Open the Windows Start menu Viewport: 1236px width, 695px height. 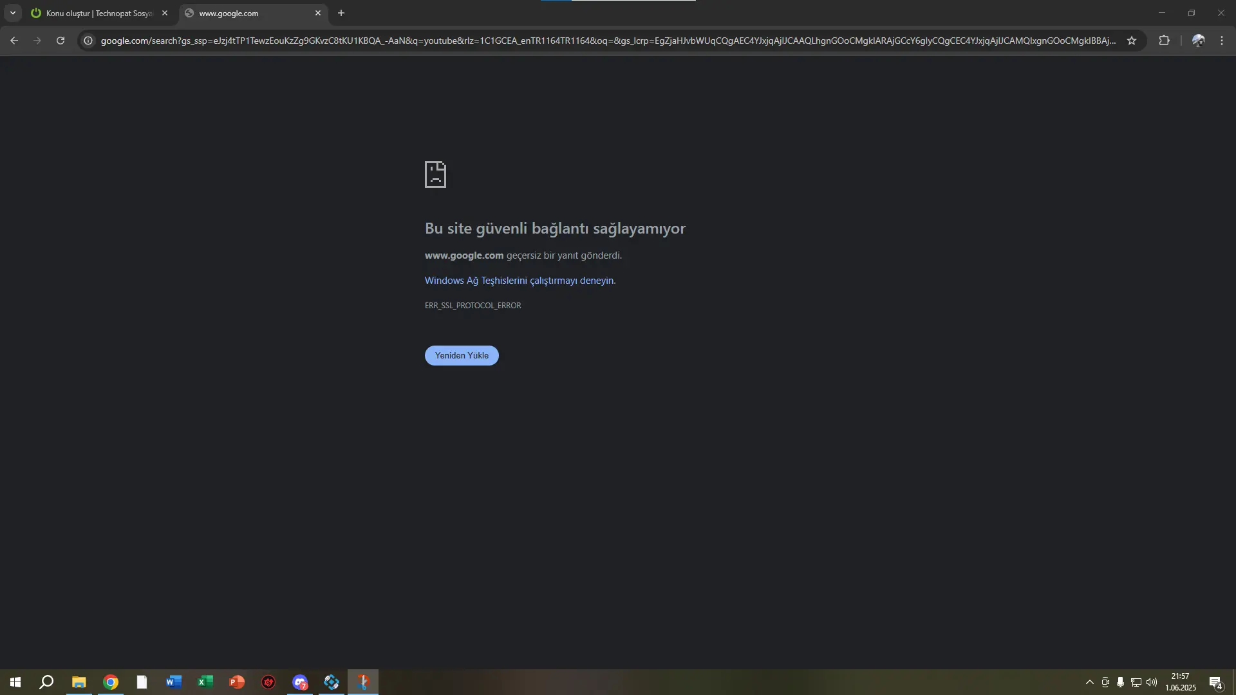coord(15,682)
